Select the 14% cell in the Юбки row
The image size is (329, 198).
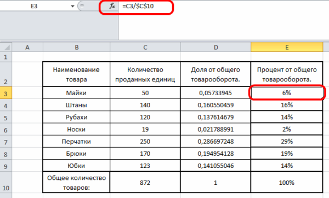pyautogui.click(x=287, y=166)
